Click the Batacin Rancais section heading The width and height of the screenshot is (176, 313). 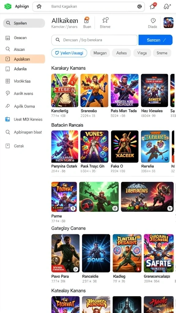(x=67, y=125)
